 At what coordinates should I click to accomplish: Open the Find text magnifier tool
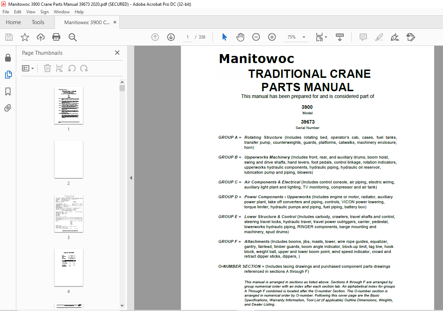(x=73, y=37)
